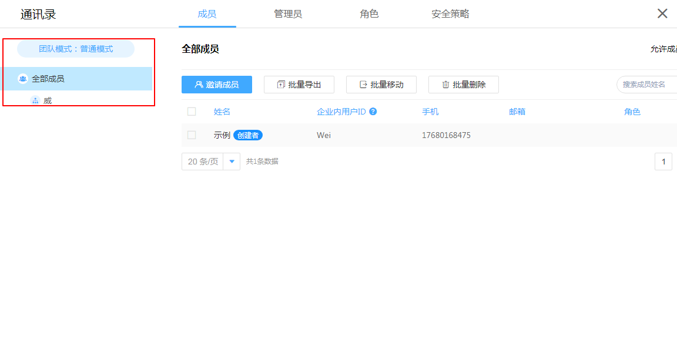Check the checkbox for member 示例
677x353 pixels.
click(191, 135)
